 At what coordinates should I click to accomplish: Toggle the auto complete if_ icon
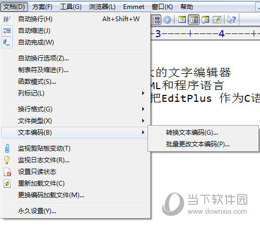coord(7,42)
